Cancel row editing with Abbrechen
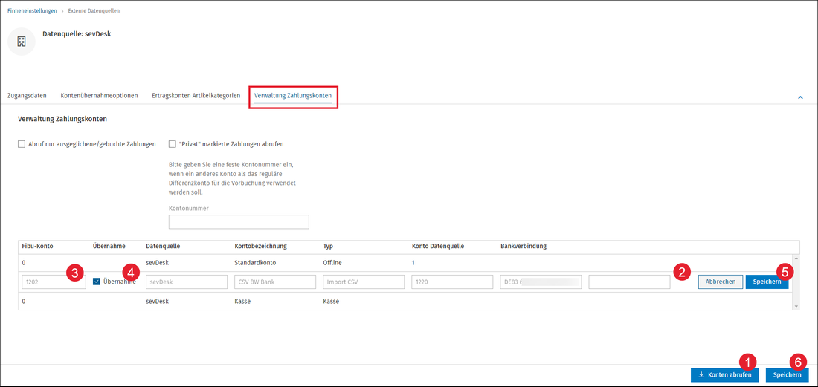The width and height of the screenshot is (818, 387). [x=721, y=282]
